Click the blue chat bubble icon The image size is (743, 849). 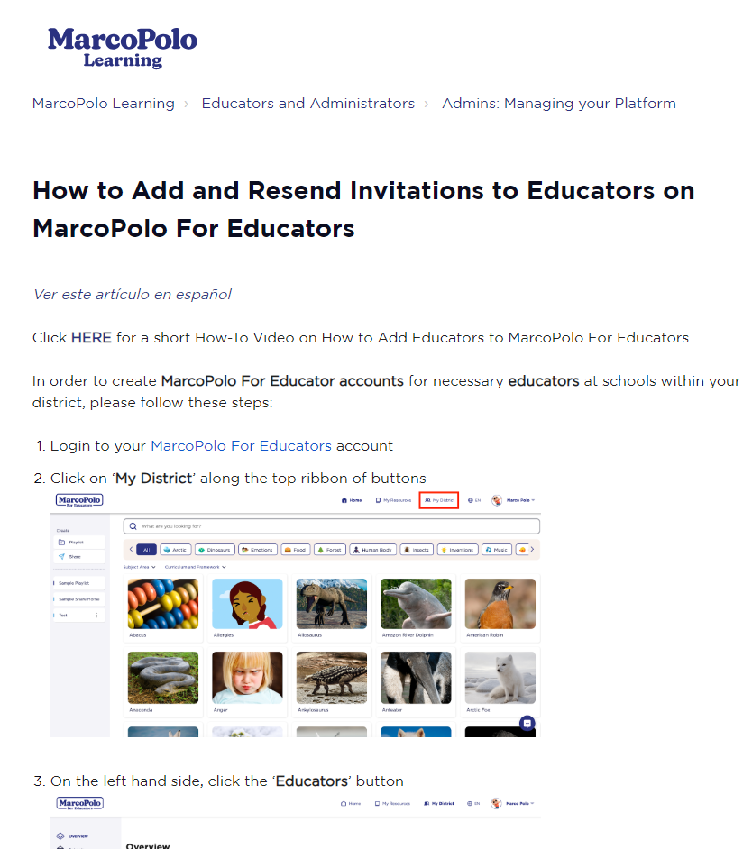click(527, 722)
